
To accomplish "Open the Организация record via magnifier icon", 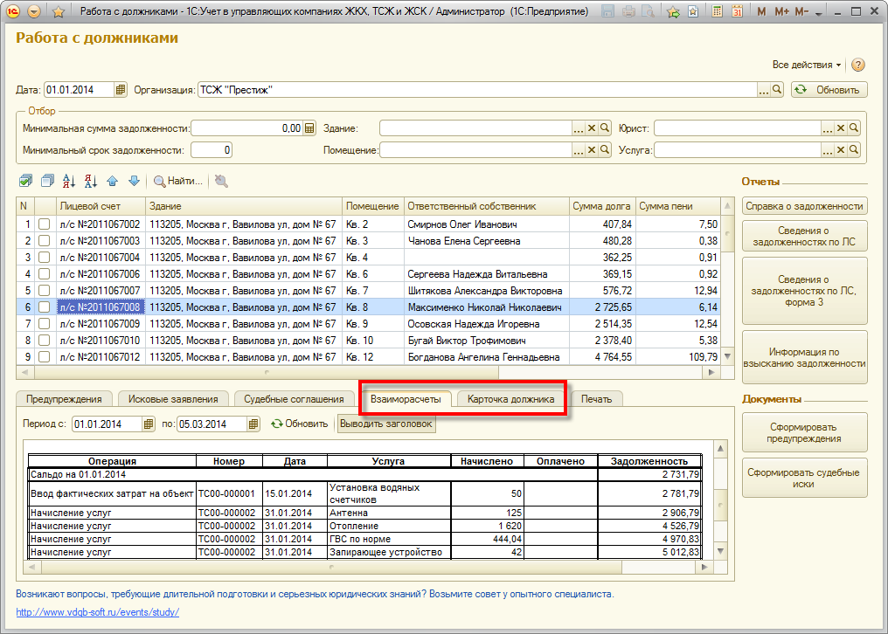I will [x=777, y=89].
